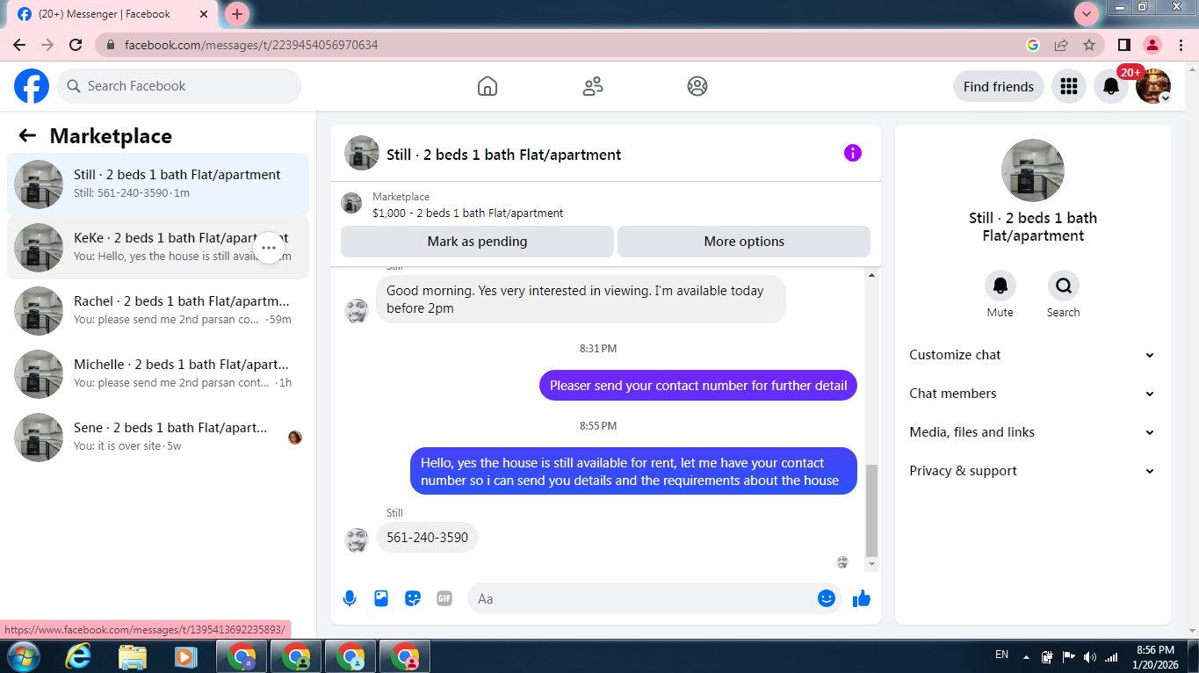Screen dimensions: 1199x673
Task: Click the Facebook logo icon
Action: [x=32, y=86]
